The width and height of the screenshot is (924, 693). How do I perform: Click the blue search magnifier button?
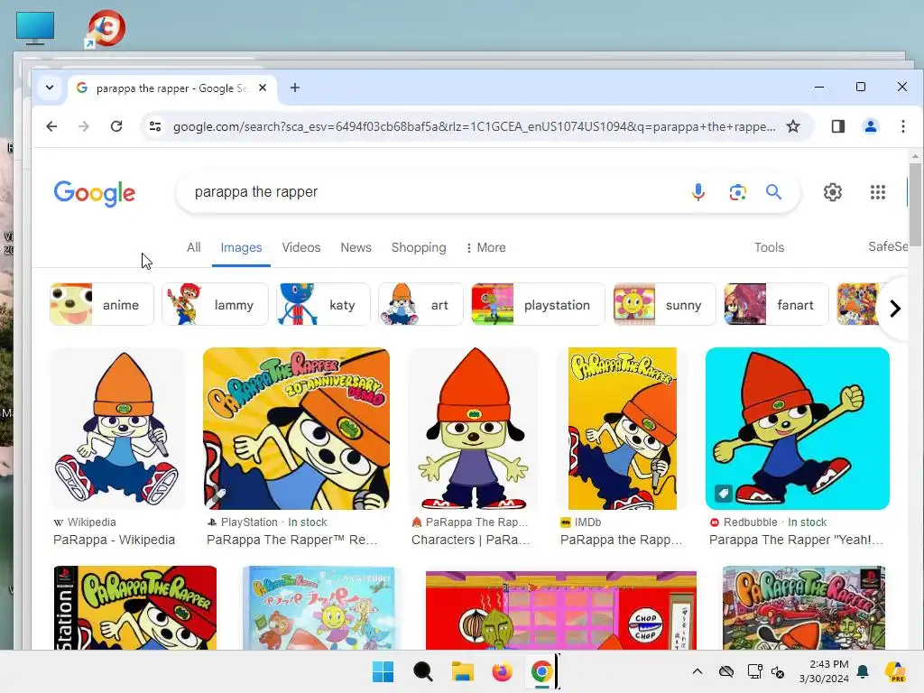(773, 192)
